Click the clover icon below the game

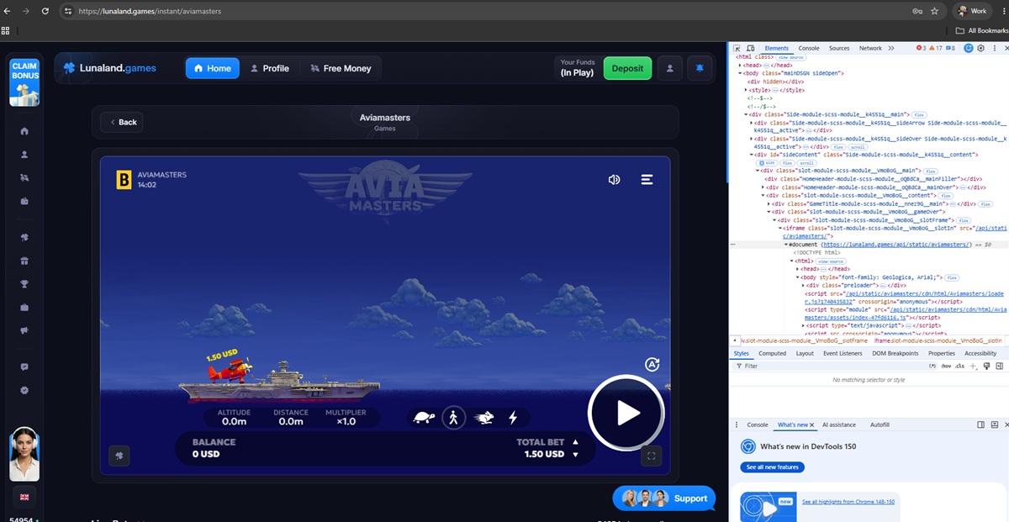coord(119,456)
